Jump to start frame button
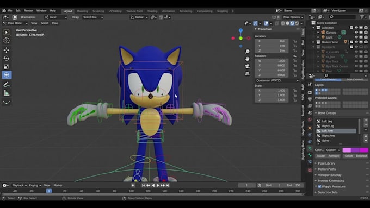370x208 pixels. point(143,185)
